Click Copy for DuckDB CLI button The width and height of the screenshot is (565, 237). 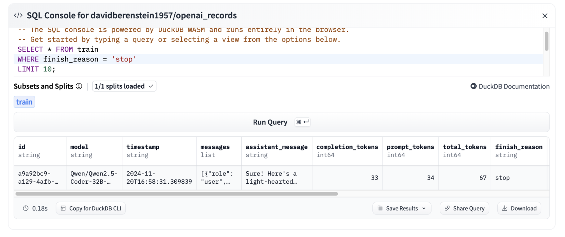click(x=91, y=208)
